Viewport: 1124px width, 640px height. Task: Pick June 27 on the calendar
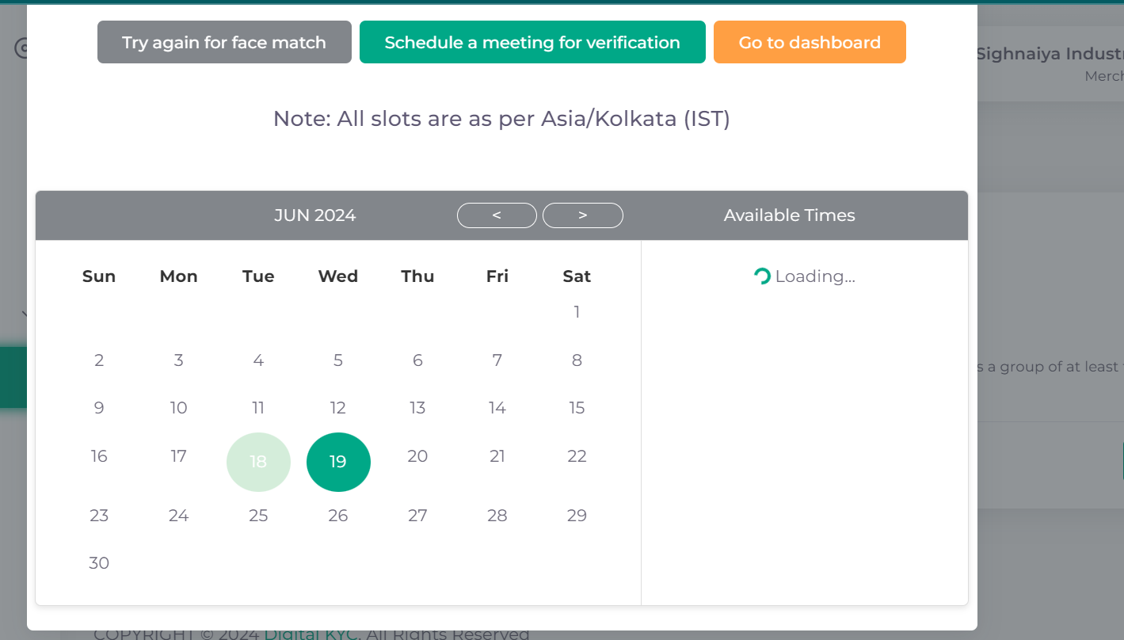click(417, 516)
